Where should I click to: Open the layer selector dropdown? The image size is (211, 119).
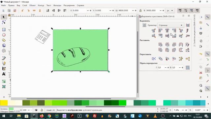pos(50,110)
